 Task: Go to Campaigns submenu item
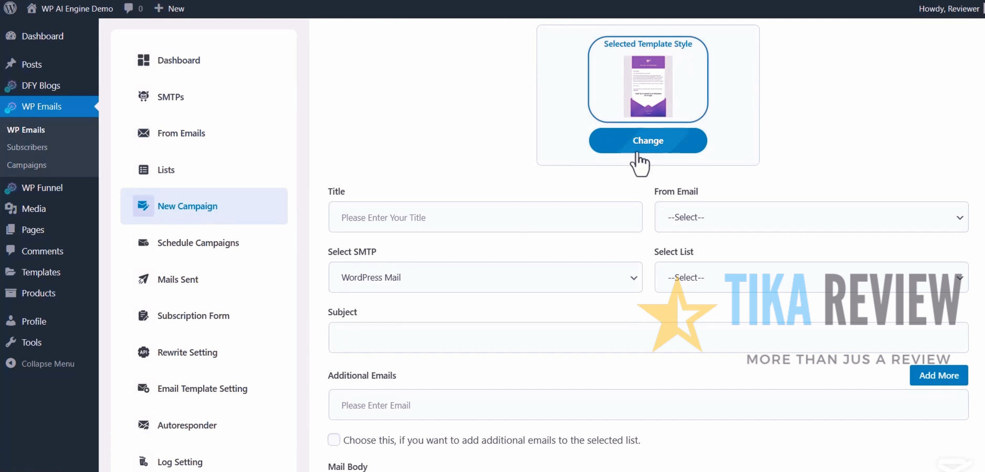(x=27, y=165)
